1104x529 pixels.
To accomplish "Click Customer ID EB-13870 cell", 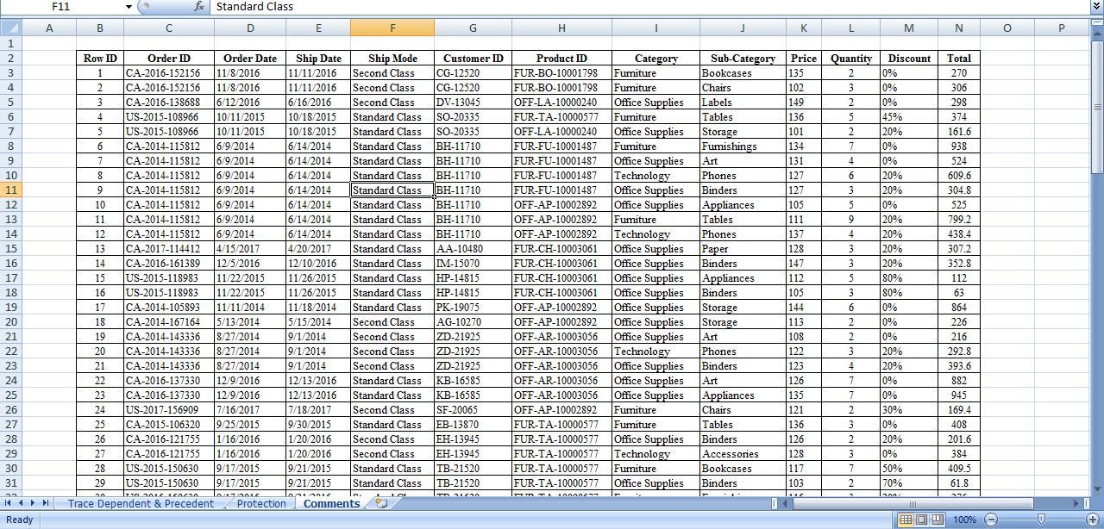I will (473, 424).
